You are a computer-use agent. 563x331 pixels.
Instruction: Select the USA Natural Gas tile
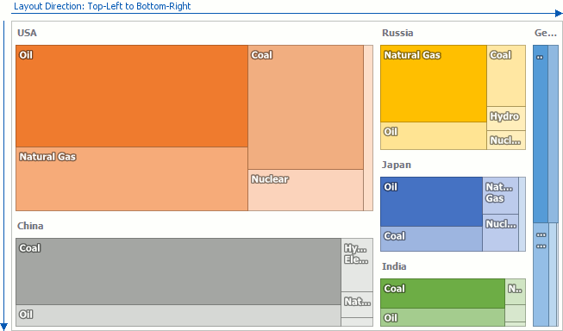(x=132, y=178)
